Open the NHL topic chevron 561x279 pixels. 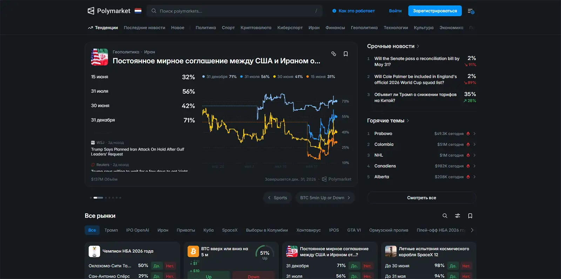[474, 155]
